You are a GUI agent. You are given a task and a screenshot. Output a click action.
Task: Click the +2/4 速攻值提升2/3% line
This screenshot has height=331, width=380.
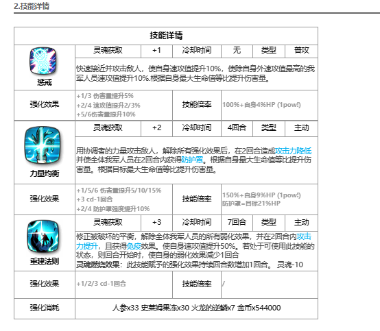click(108, 106)
